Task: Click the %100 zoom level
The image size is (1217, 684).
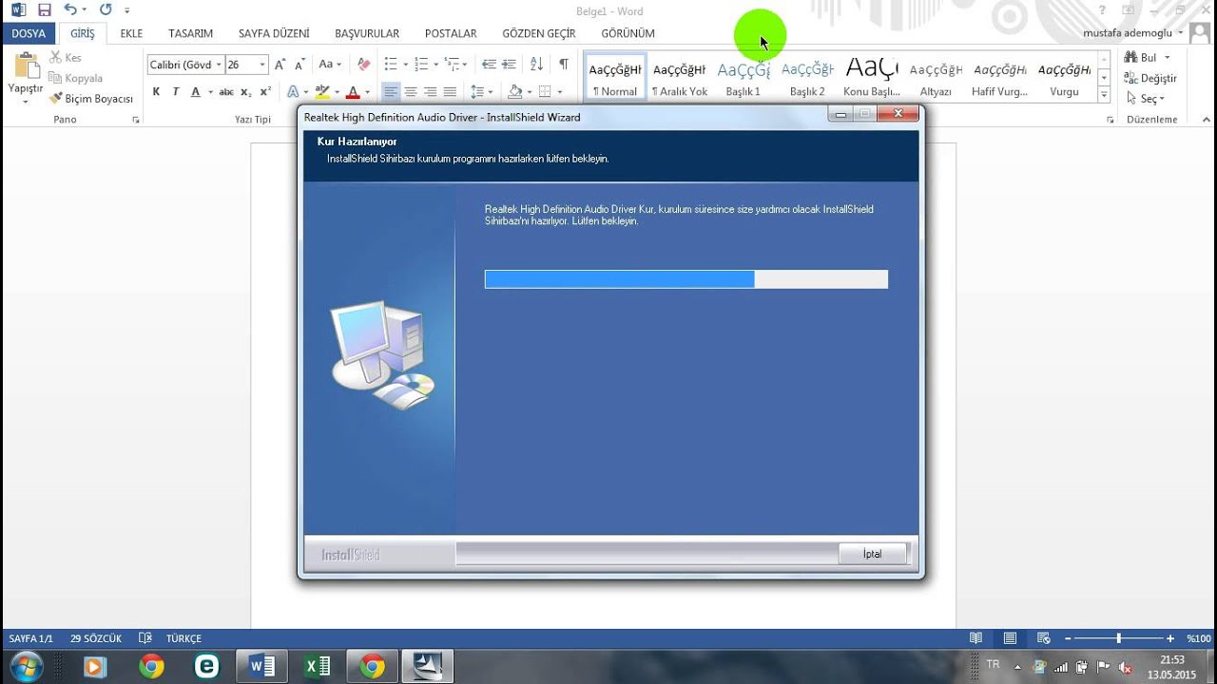Action: [x=1198, y=638]
